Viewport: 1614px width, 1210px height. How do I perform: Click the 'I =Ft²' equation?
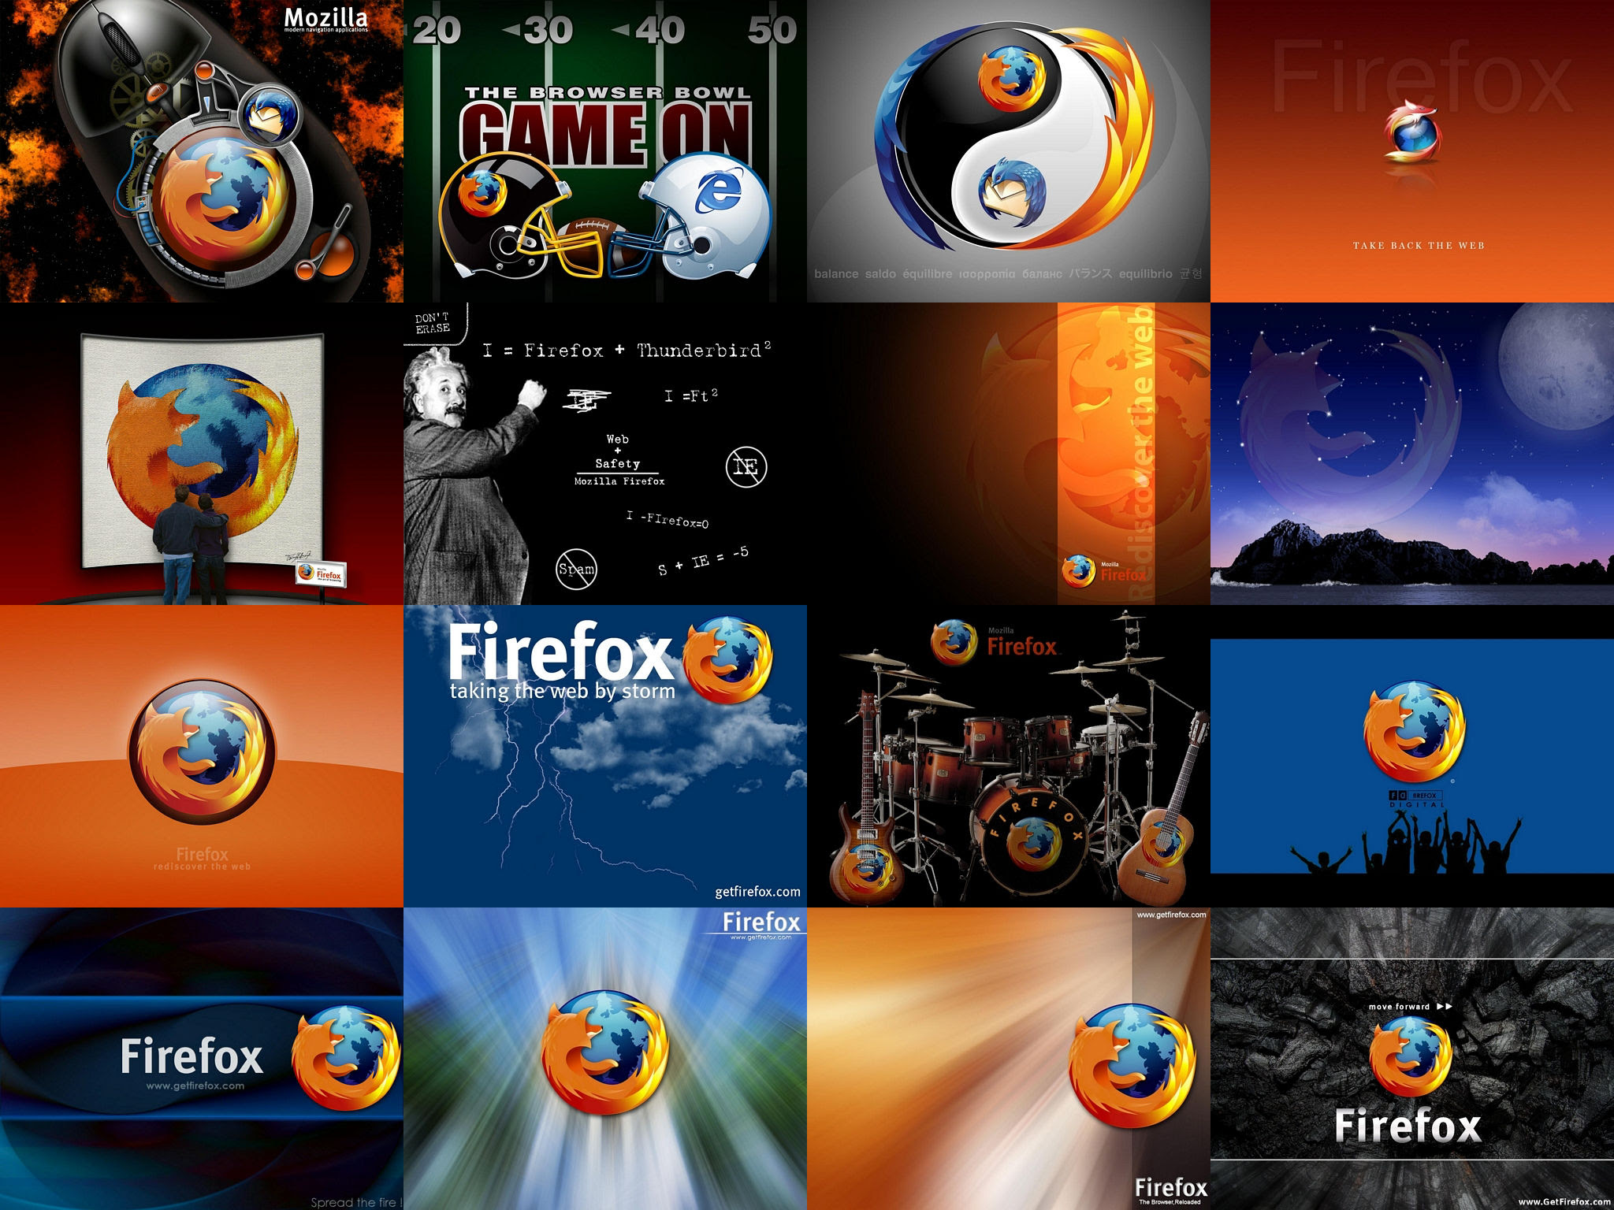click(690, 395)
